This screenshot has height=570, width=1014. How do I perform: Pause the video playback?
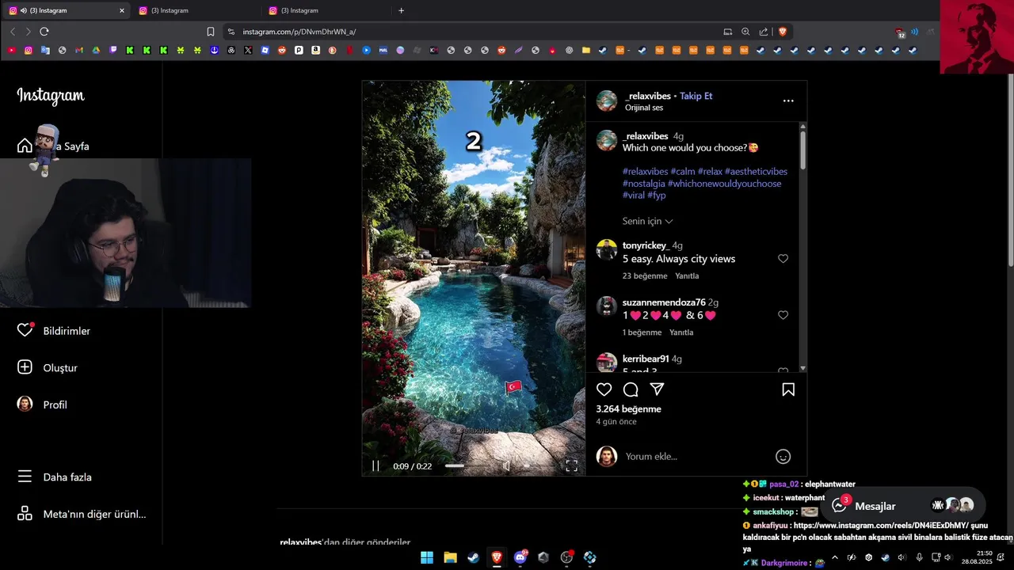[x=375, y=466]
